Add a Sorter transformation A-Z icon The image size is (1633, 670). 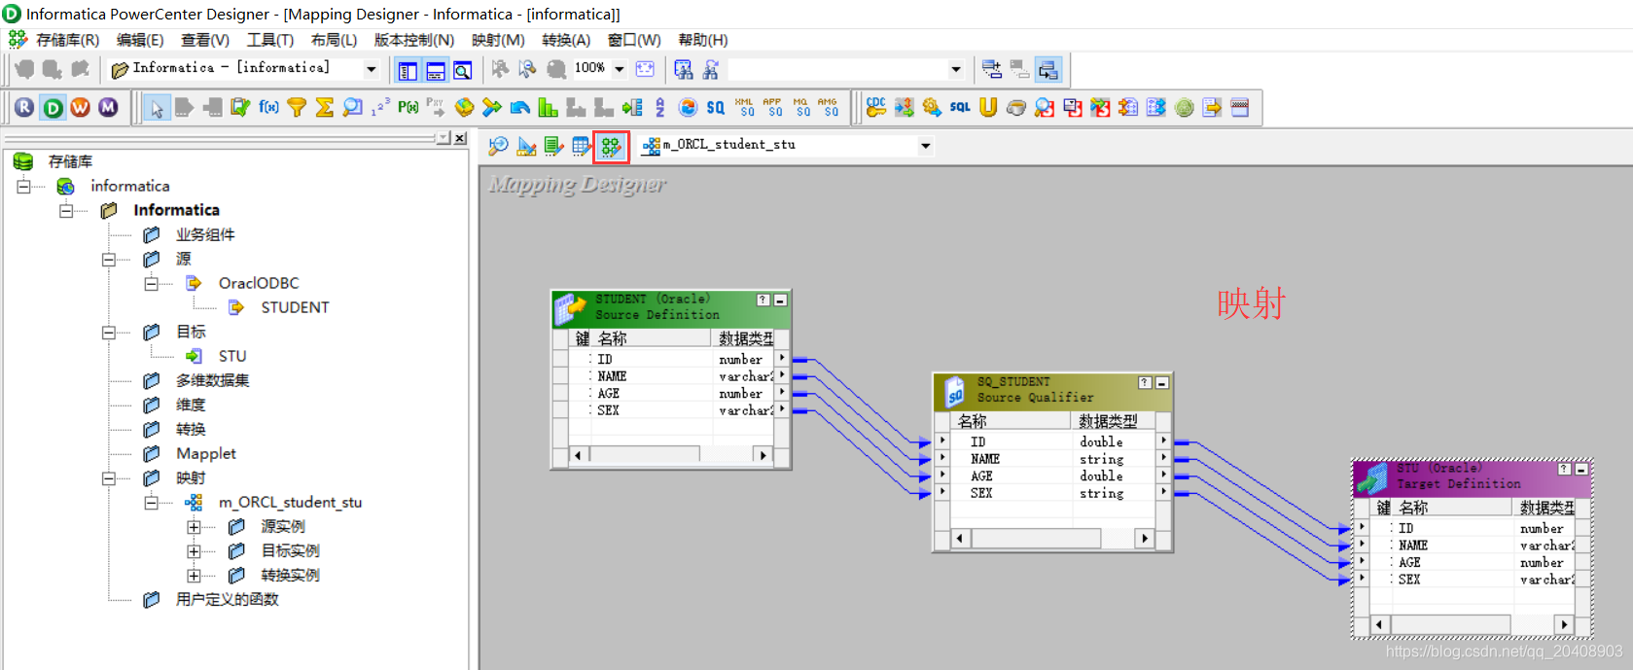(x=660, y=107)
